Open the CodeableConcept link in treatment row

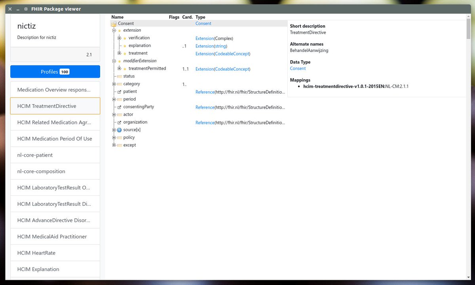coord(232,54)
